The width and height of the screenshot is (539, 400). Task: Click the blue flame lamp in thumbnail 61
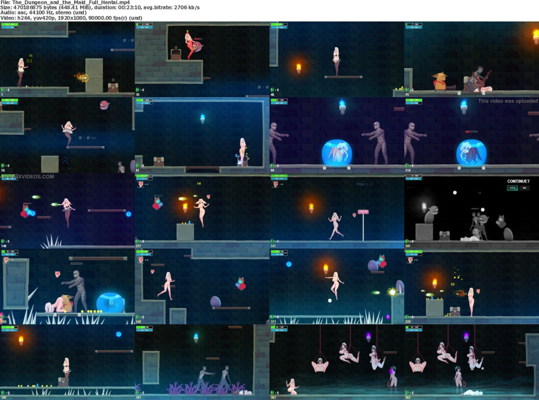[x=203, y=118]
